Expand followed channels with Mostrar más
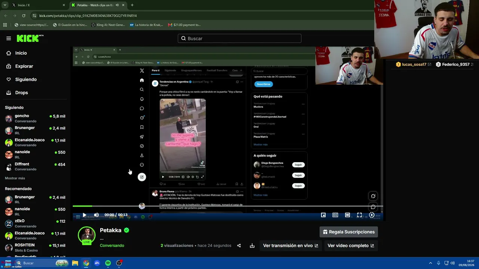 15,178
